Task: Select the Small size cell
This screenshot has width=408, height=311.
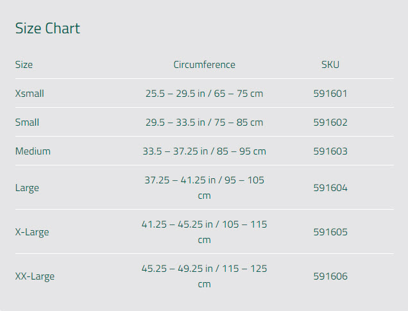Action: click(x=27, y=122)
